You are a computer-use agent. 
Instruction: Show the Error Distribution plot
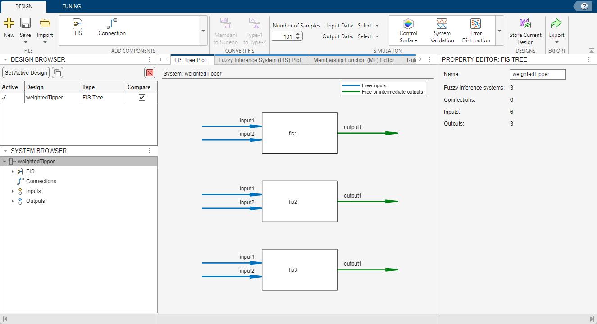tap(476, 30)
